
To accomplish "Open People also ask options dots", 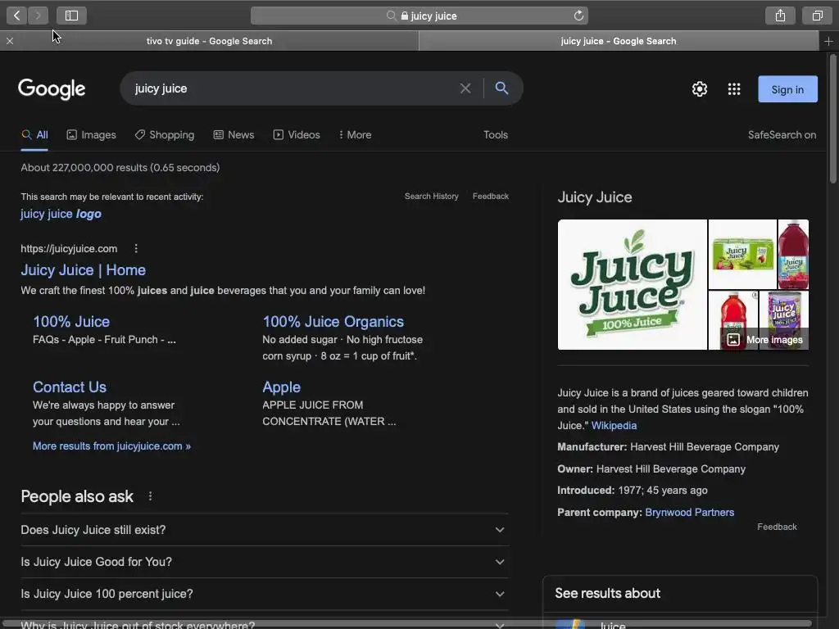I will click(151, 496).
